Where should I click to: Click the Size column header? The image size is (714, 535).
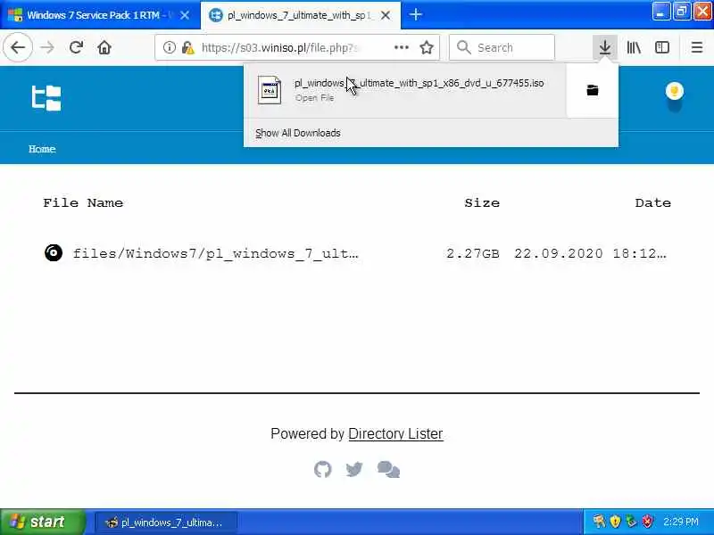[482, 203]
